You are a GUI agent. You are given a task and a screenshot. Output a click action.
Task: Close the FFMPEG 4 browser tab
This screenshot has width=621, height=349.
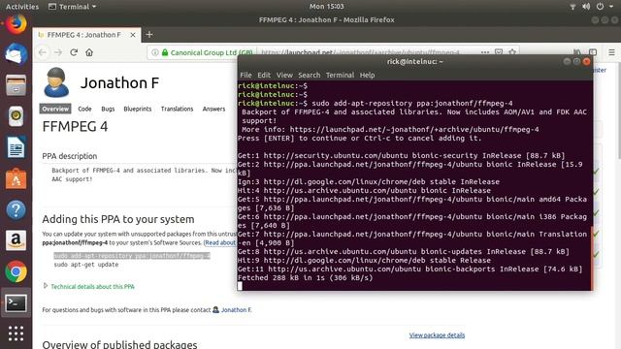[x=133, y=35]
